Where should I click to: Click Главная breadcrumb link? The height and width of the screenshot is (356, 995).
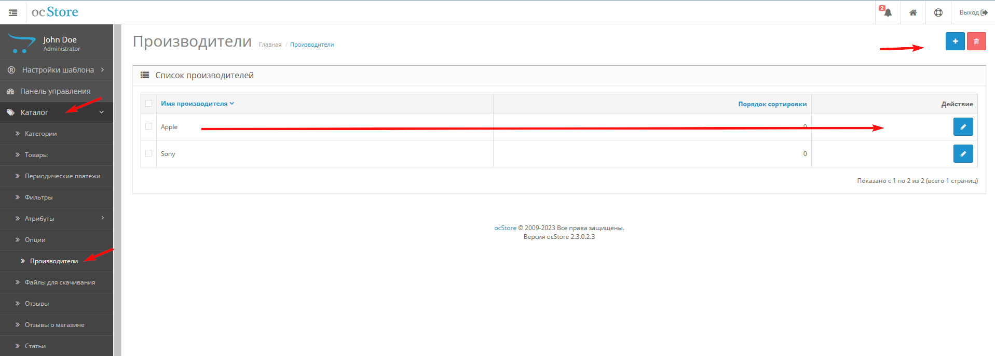click(x=270, y=45)
